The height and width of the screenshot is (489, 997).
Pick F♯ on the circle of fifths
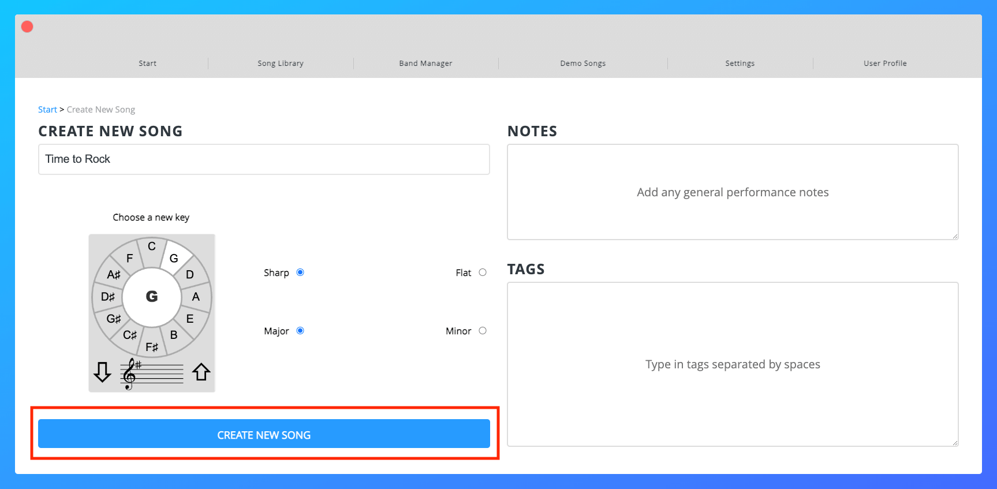tap(152, 347)
